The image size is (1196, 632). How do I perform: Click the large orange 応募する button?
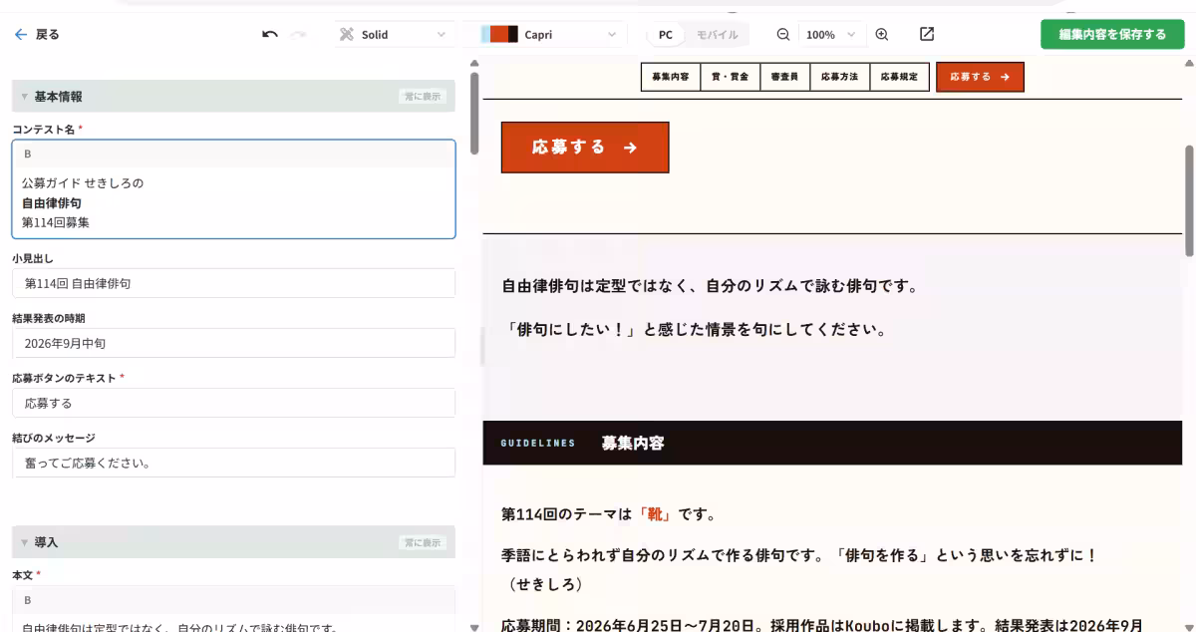585,147
